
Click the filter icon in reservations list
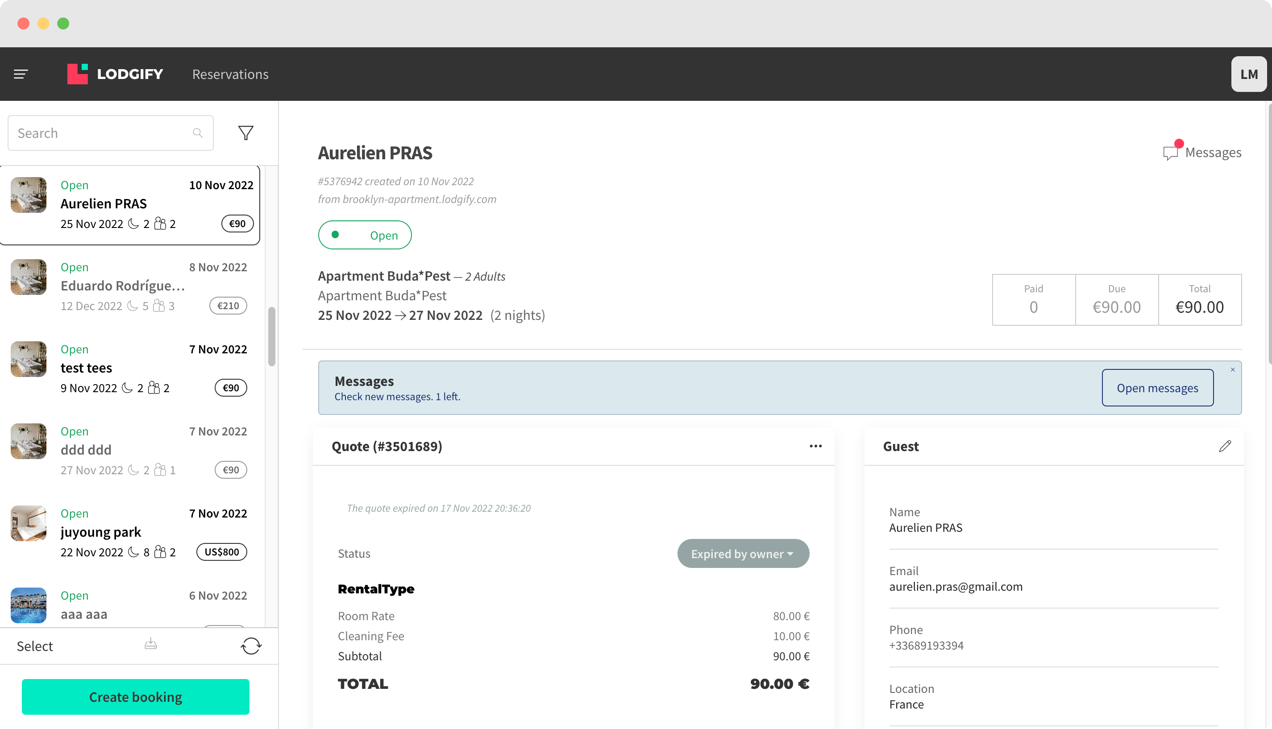click(x=246, y=133)
